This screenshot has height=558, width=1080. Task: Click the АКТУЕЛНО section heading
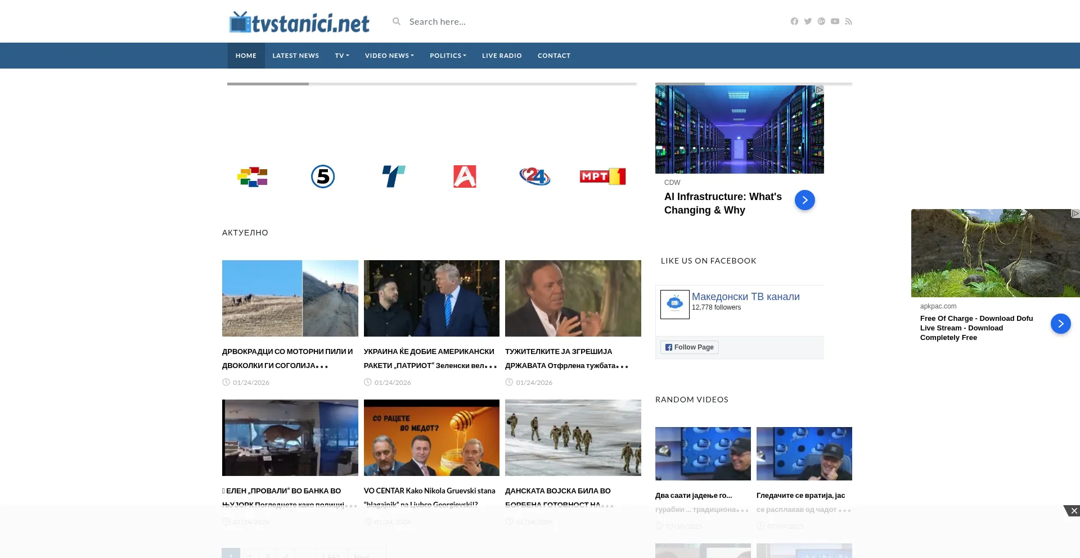click(245, 233)
